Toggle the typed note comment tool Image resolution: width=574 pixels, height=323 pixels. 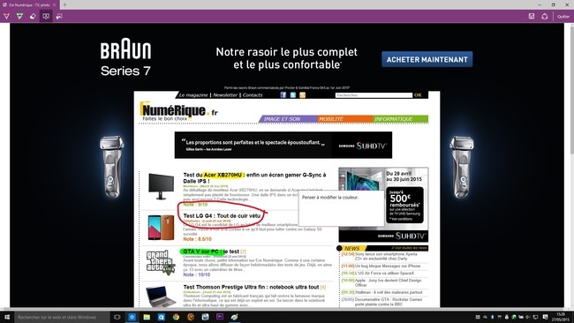(46, 16)
